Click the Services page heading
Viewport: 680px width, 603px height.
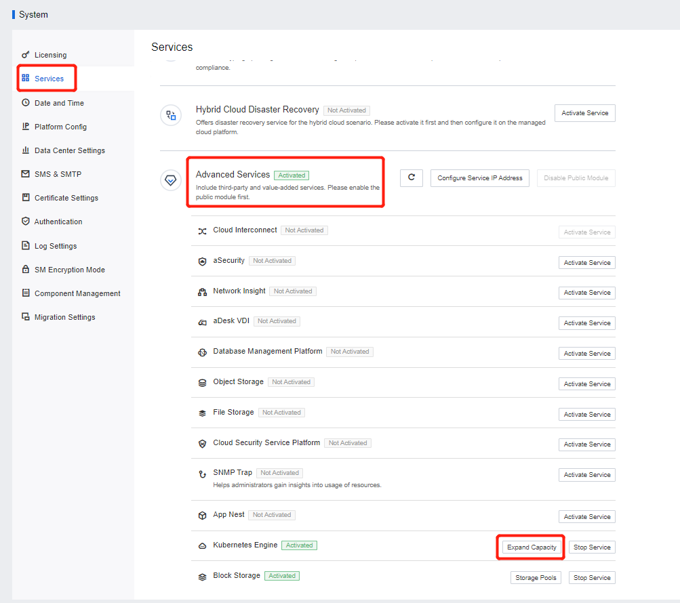172,47
